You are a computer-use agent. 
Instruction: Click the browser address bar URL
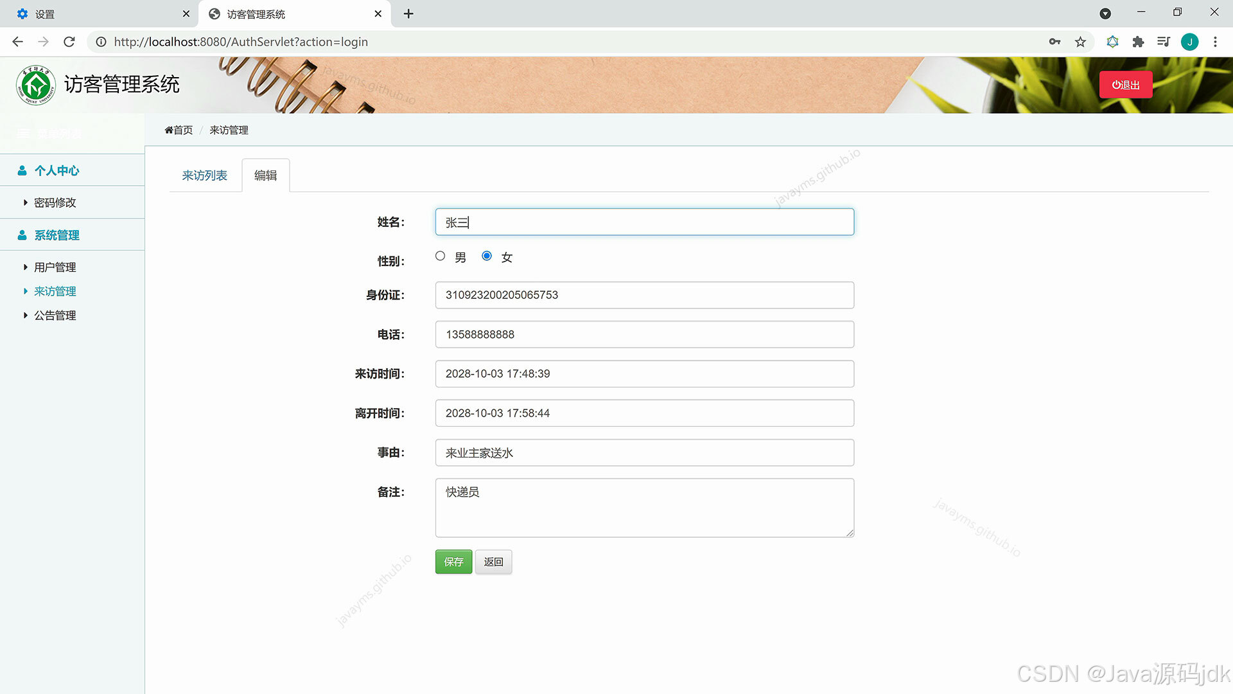point(241,42)
